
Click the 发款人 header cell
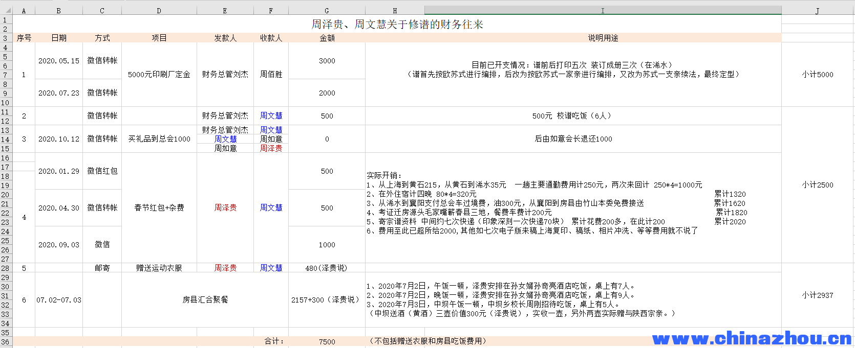coord(225,38)
